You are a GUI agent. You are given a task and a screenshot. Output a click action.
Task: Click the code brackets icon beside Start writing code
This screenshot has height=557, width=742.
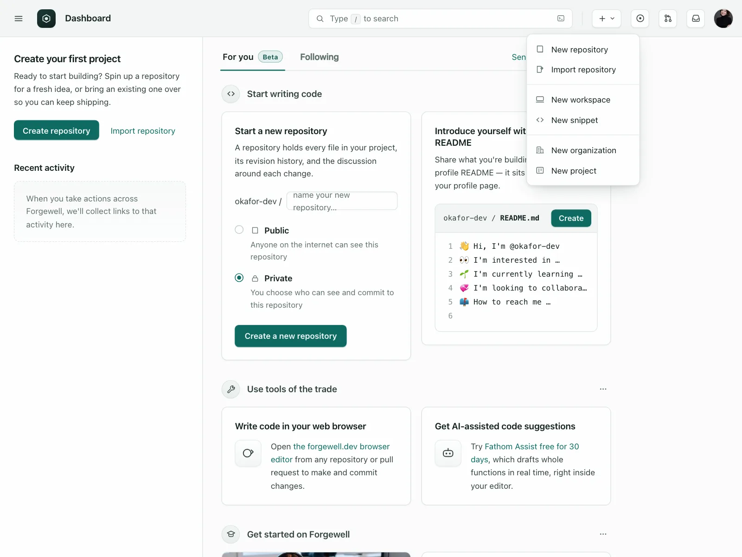231,94
